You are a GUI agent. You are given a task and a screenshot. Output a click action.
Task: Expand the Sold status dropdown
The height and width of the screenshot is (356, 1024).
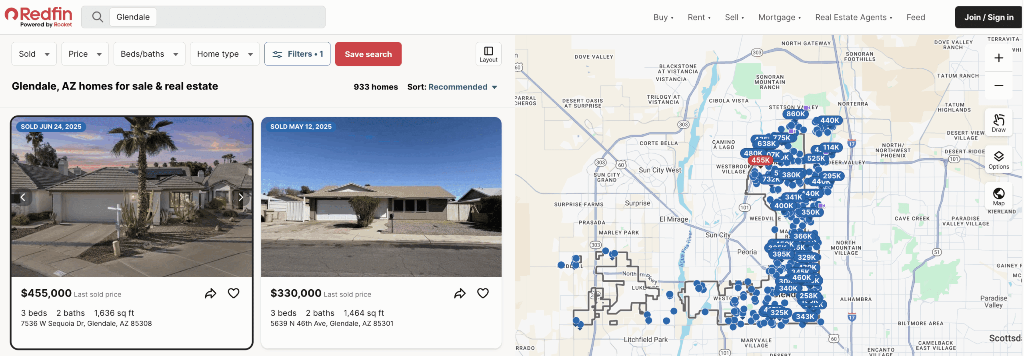pyautogui.click(x=34, y=54)
